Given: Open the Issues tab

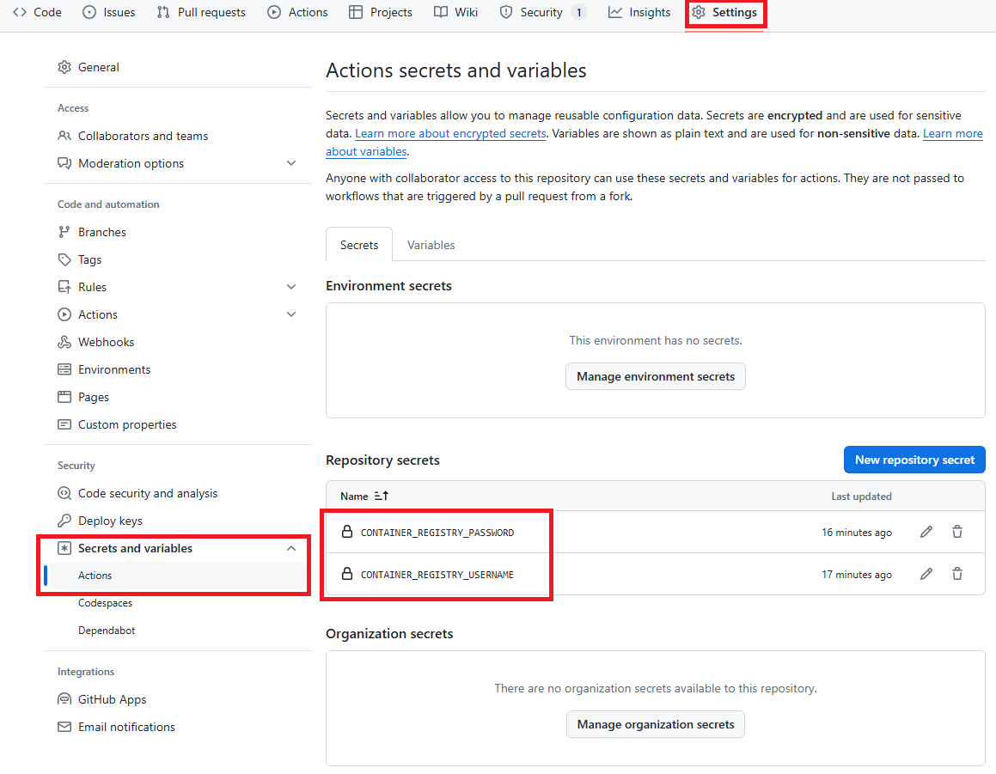Looking at the screenshot, I should point(108,12).
